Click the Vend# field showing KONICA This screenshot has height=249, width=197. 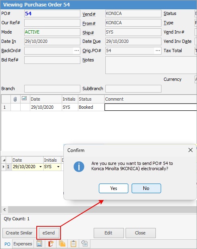tap(133, 13)
